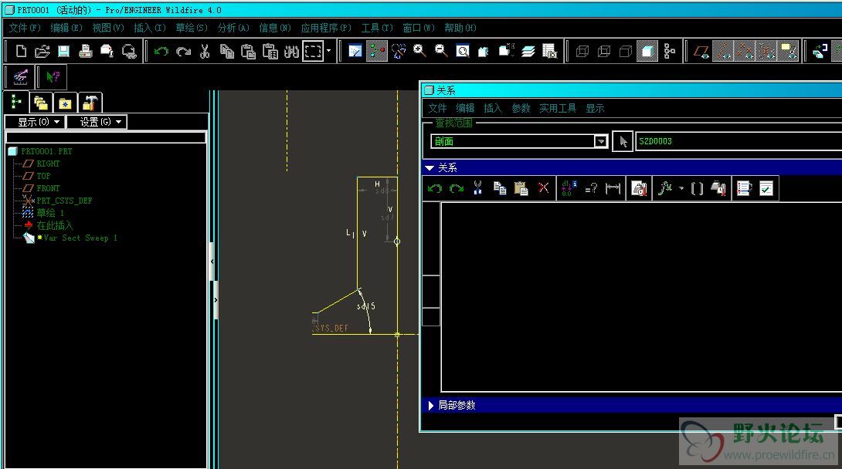This screenshot has width=842, height=469.
Task: Open the 设置(G) dropdown in model tree
Action: pos(97,122)
